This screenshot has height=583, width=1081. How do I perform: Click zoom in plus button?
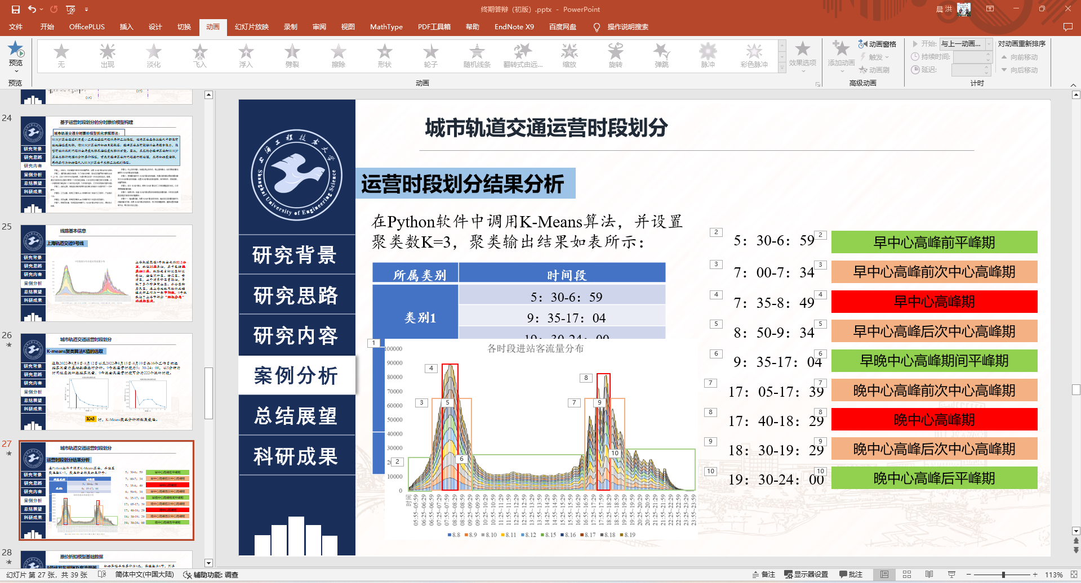[1035, 575]
